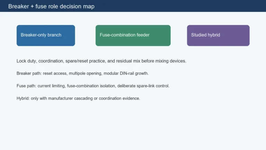Image resolution: width=266 pixels, height=150 pixels.
Task: Click the phrase 'deliberate spare-link control'
Action: [x=143, y=86]
